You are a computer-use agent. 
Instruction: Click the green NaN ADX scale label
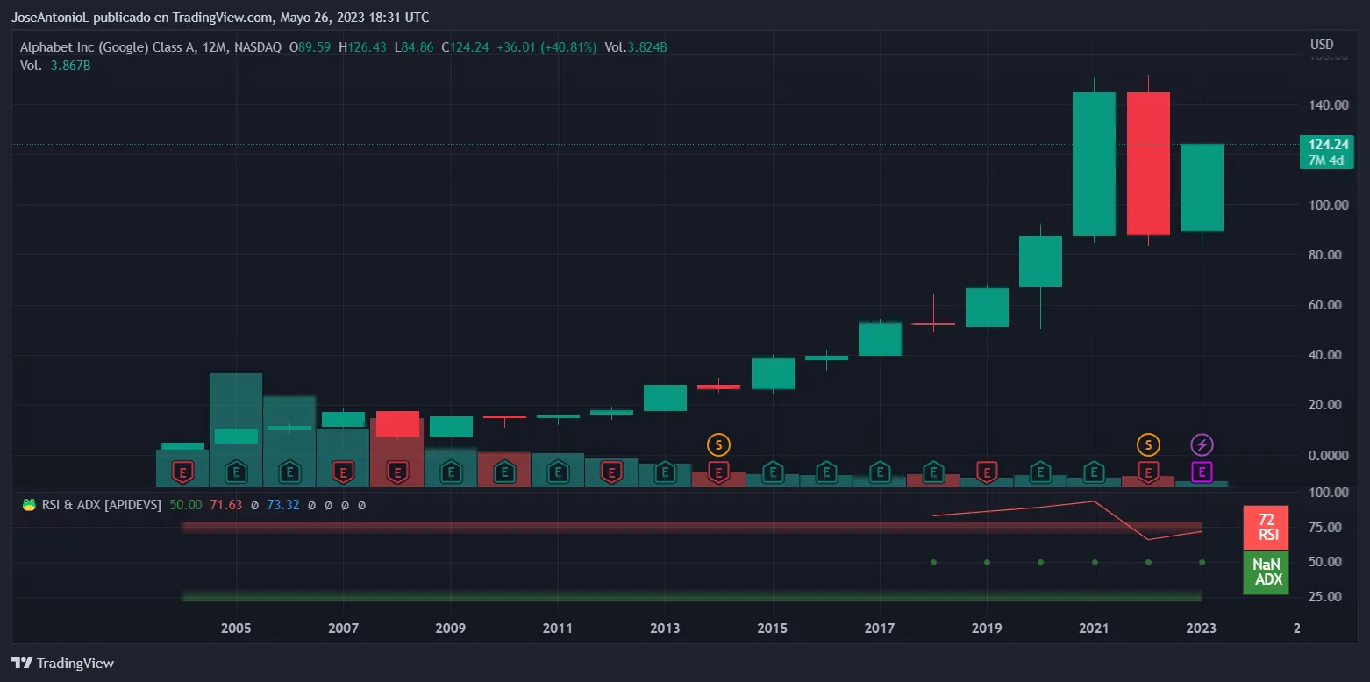[x=1266, y=572]
